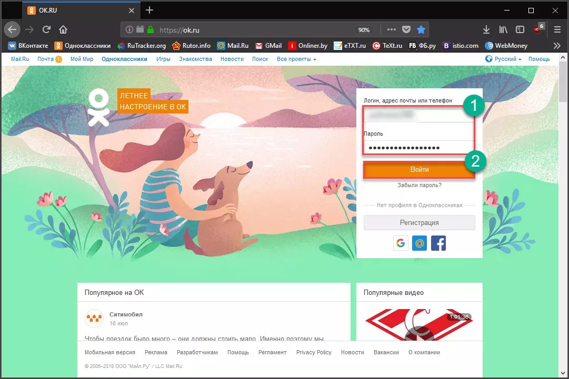Click the green padlock security icon
The width and height of the screenshot is (569, 379).
point(151,30)
